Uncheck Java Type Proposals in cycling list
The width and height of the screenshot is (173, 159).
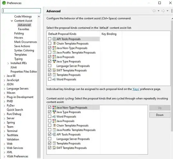pyautogui.click(x=50, y=112)
